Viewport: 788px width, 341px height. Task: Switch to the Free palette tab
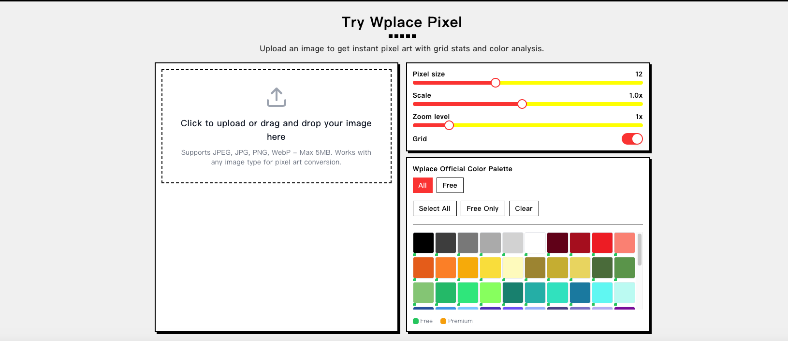click(450, 185)
